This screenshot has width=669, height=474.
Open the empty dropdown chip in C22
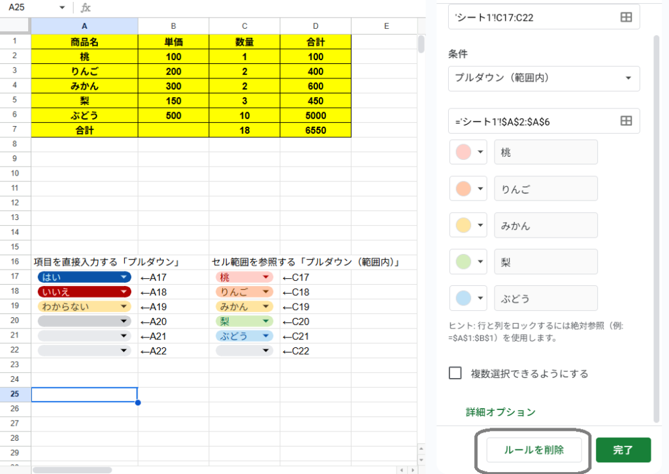coord(244,351)
